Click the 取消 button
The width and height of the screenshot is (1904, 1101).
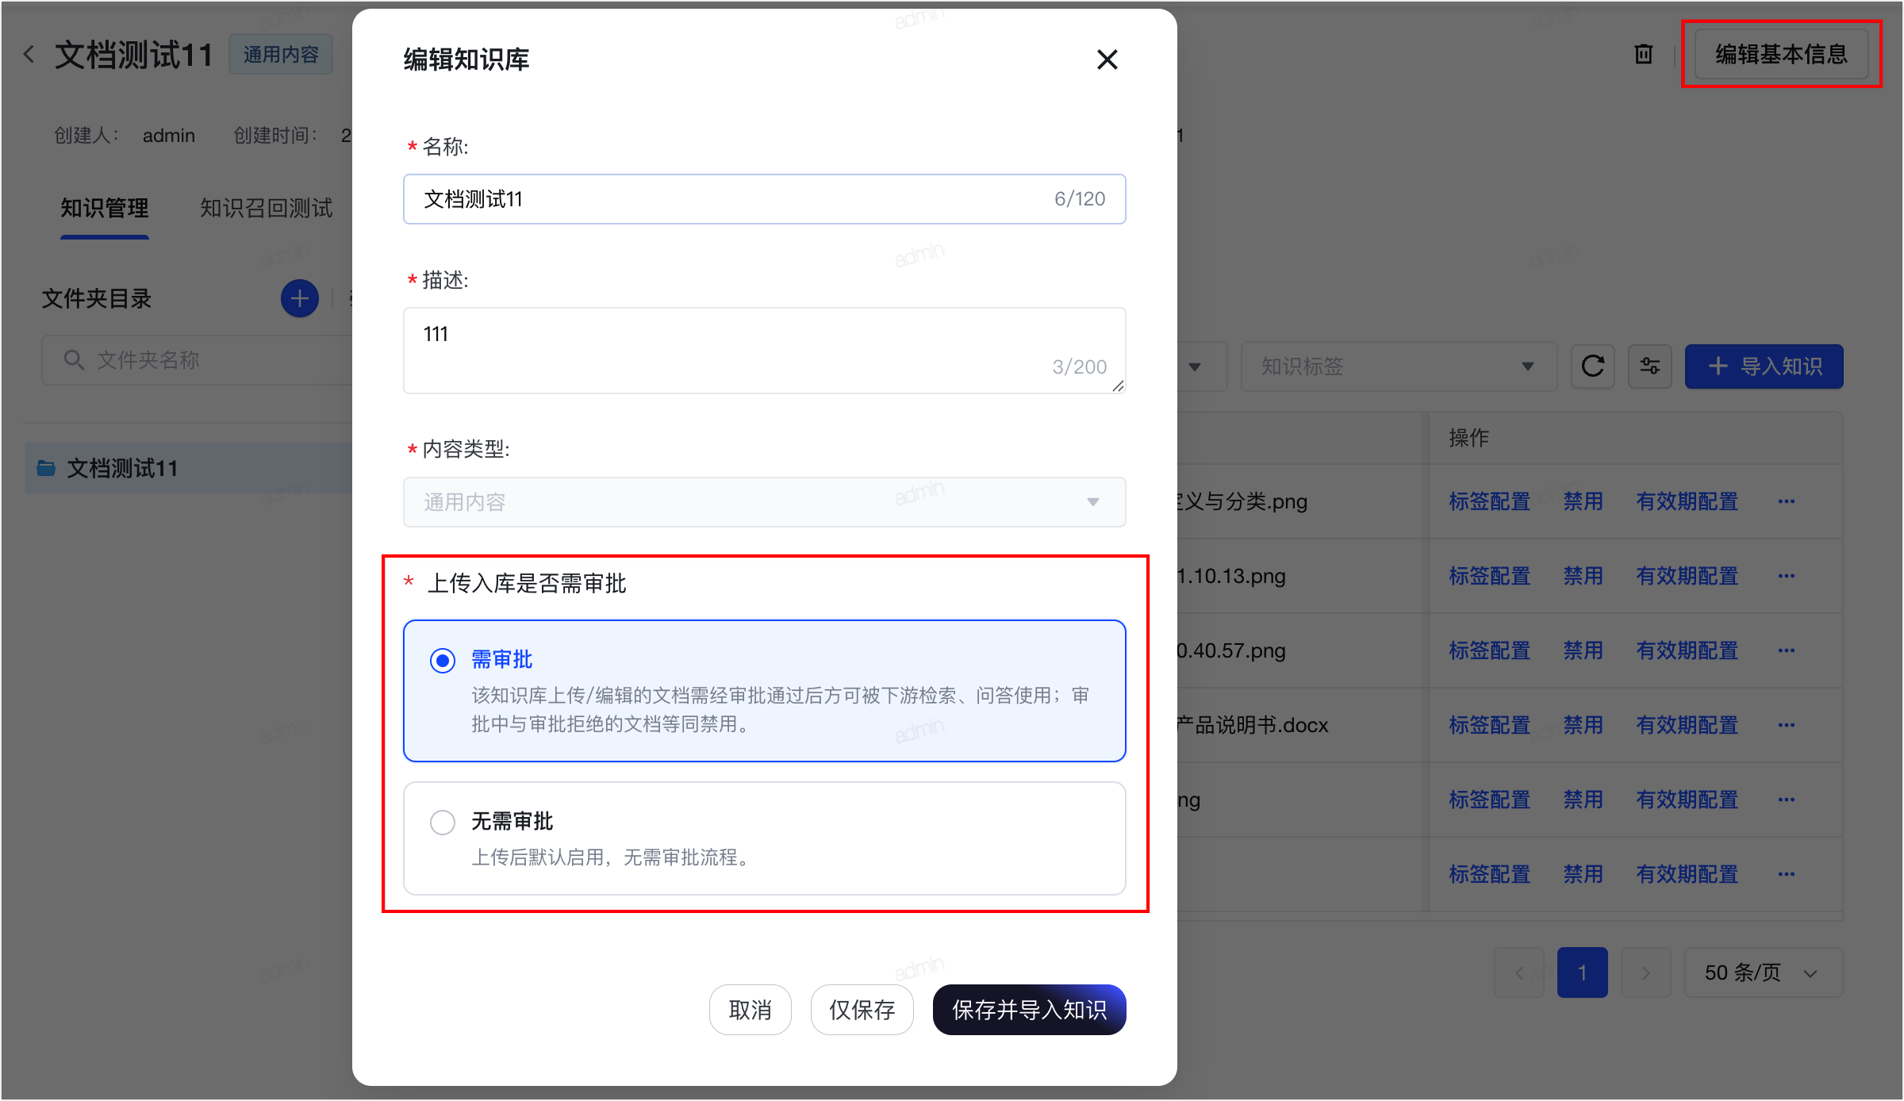pos(750,1010)
